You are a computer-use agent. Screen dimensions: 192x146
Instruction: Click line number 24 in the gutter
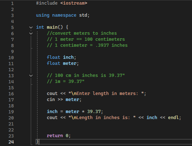point(11,142)
